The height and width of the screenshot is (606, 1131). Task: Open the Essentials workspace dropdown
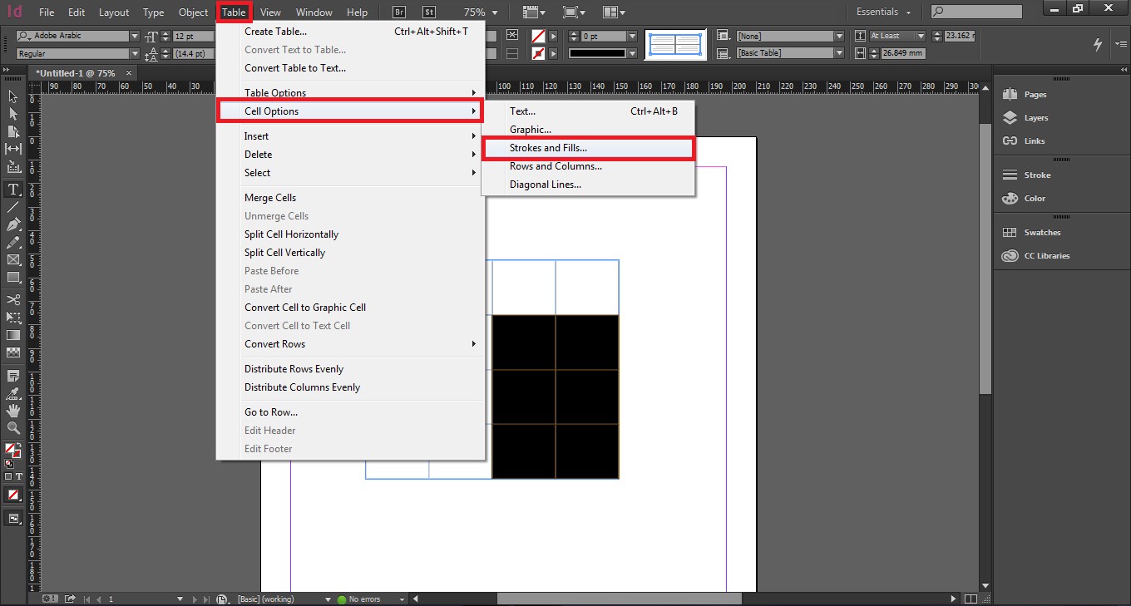(883, 12)
